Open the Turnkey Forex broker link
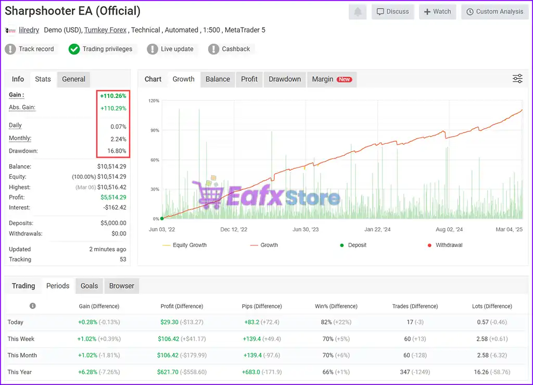This screenshot has height=385, width=533. pyautogui.click(x=105, y=30)
